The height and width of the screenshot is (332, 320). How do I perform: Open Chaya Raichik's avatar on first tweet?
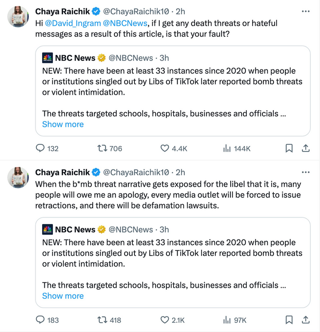coord(17,16)
